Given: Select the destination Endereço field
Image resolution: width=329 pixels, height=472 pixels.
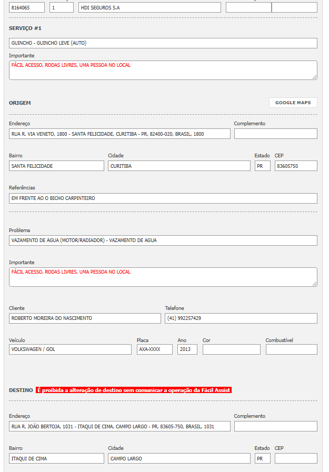Looking at the screenshot, I should point(119,426).
